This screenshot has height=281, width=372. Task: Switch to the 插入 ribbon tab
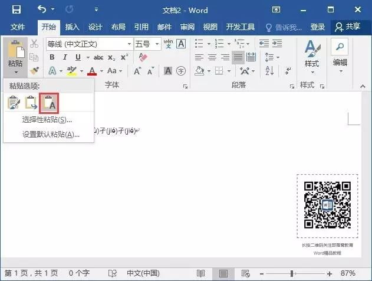(x=72, y=27)
